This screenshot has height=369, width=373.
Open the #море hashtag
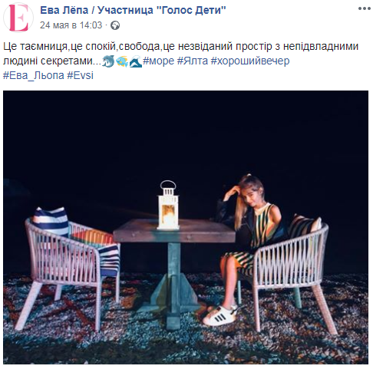pos(158,61)
